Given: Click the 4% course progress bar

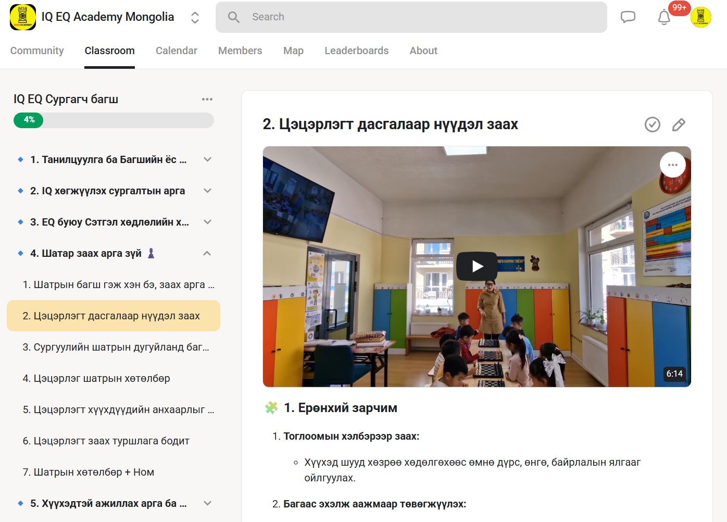Looking at the screenshot, I should click(x=114, y=120).
